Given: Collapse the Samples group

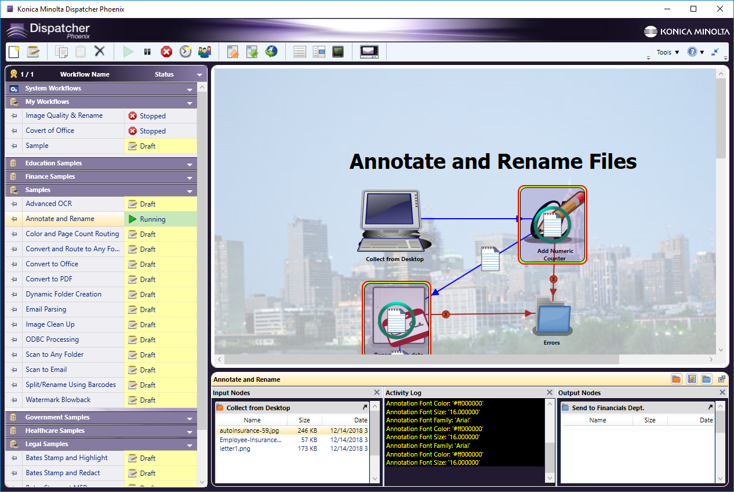Looking at the screenshot, I should pos(190,191).
